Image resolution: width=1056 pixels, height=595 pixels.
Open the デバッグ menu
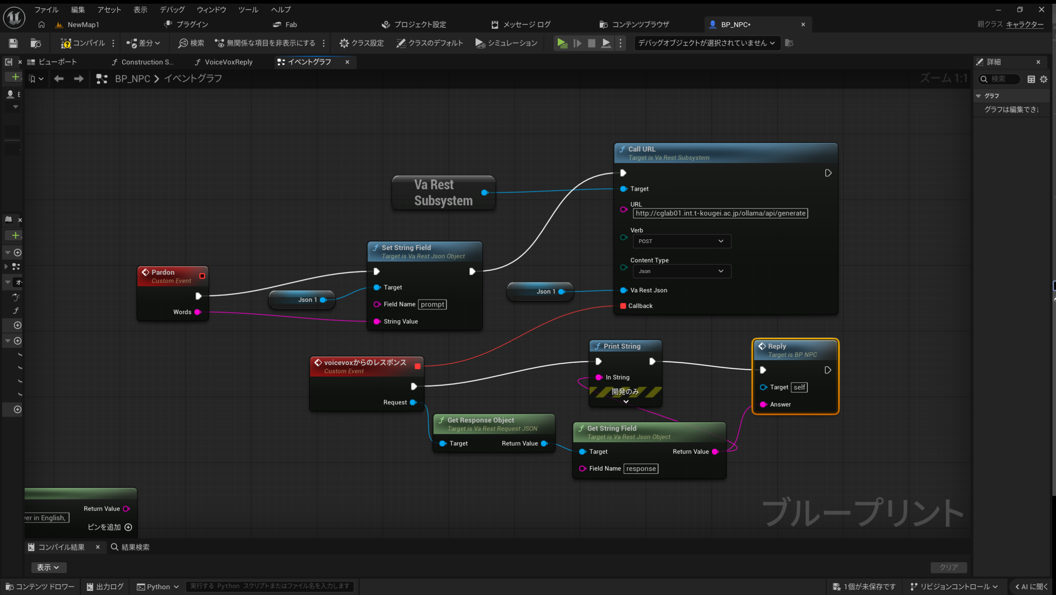tap(172, 9)
